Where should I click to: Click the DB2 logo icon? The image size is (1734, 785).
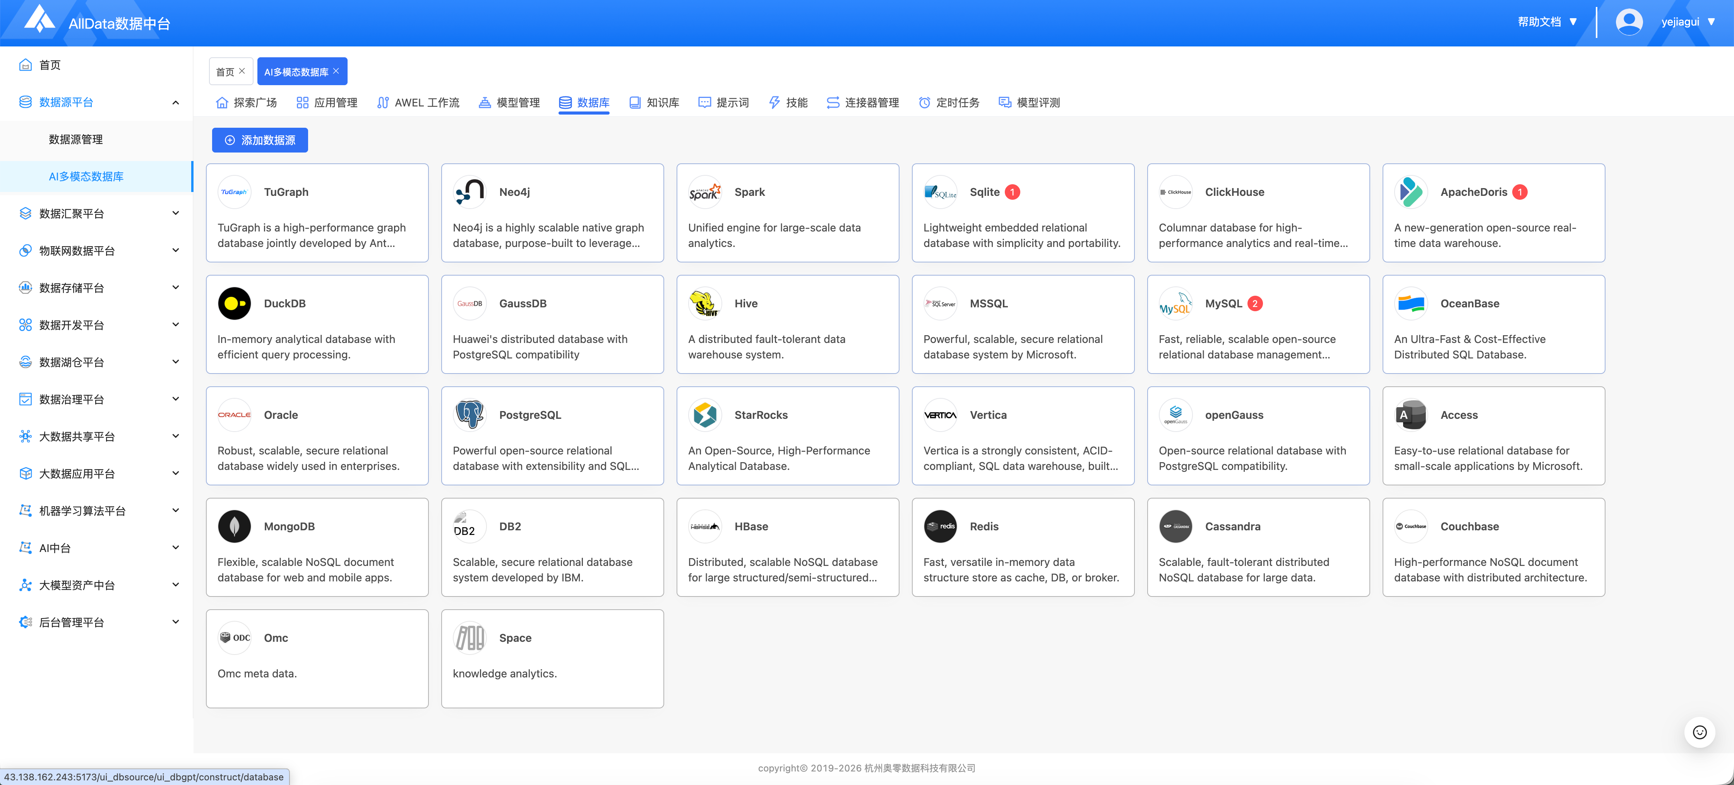click(469, 526)
